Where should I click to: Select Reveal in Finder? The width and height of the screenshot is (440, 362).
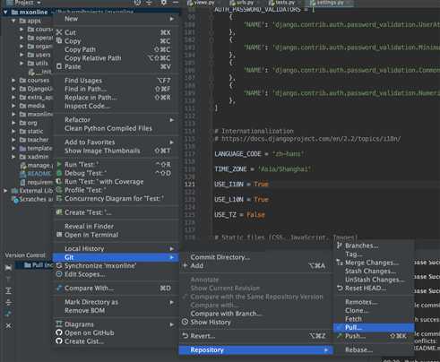click(x=116, y=226)
